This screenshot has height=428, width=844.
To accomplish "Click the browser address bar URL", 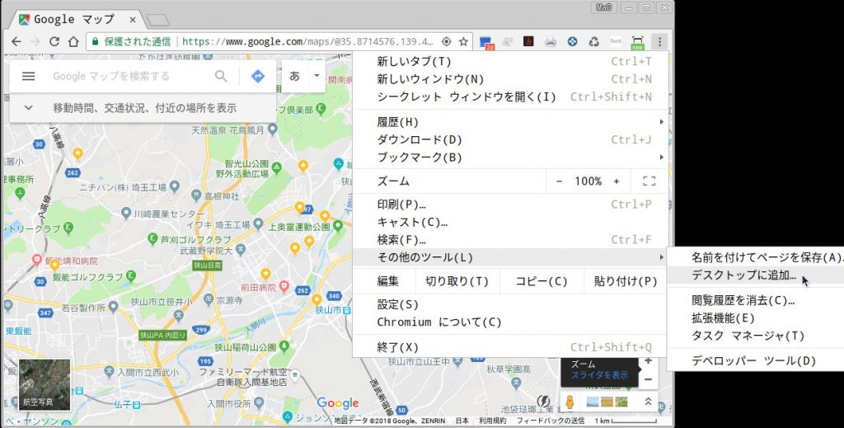I will pyautogui.click(x=308, y=41).
